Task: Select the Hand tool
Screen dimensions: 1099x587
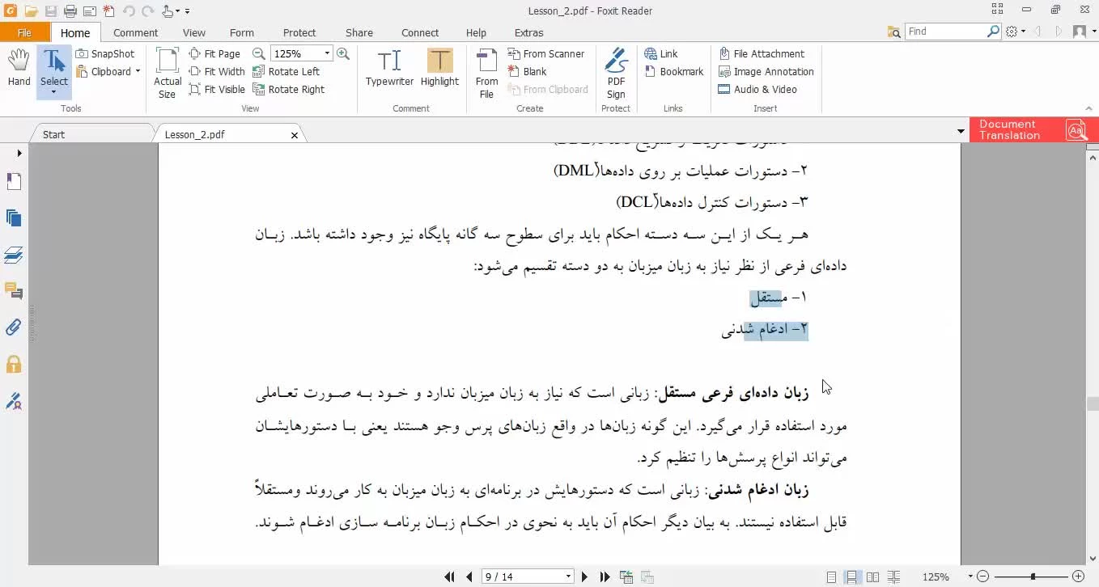Action: point(19,67)
